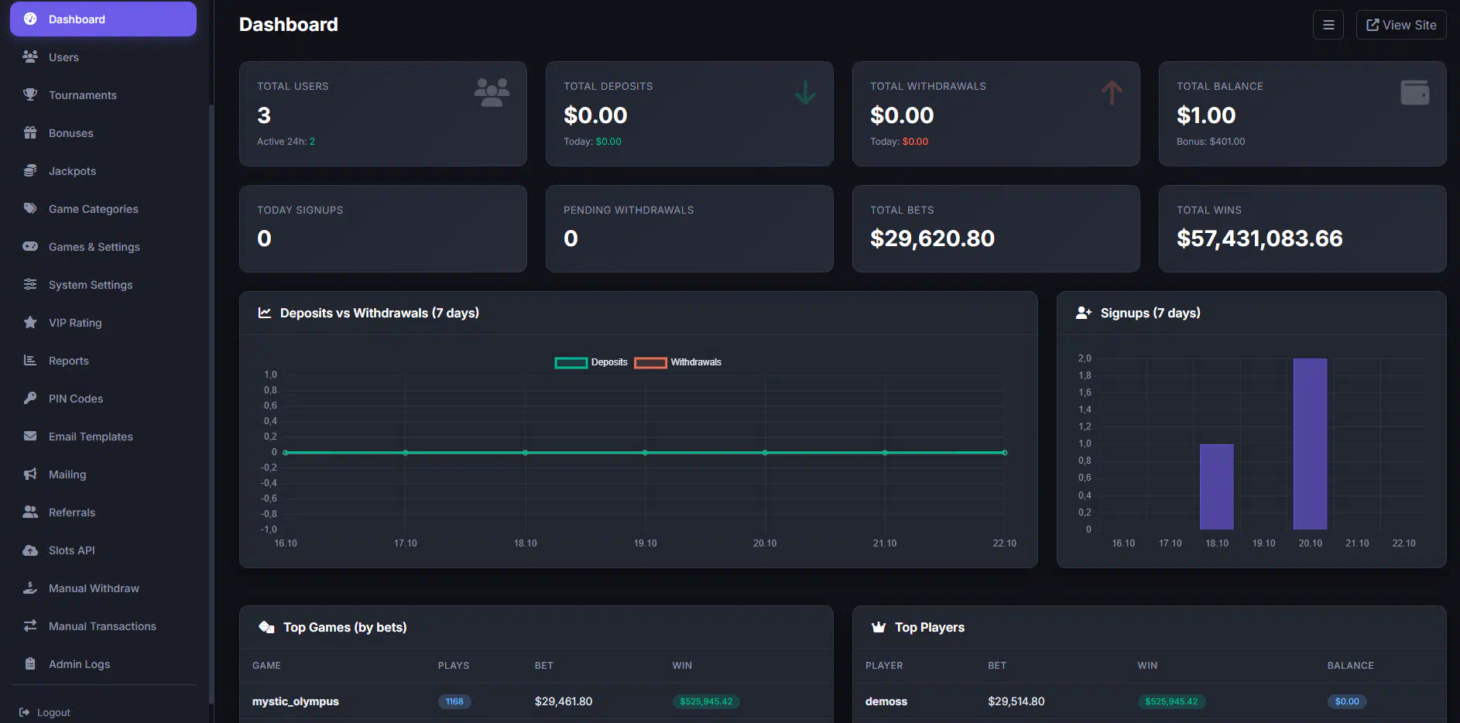The width and height of the screenshot is (1460, 723).
Task: Click the Total Wins value $57,431,083.66
Action: pyautogui.click(x=1260, y=238)
